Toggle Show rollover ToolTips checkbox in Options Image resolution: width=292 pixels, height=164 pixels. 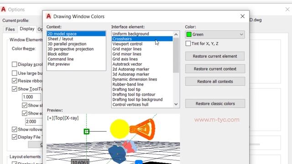click(x=14, y=129)
